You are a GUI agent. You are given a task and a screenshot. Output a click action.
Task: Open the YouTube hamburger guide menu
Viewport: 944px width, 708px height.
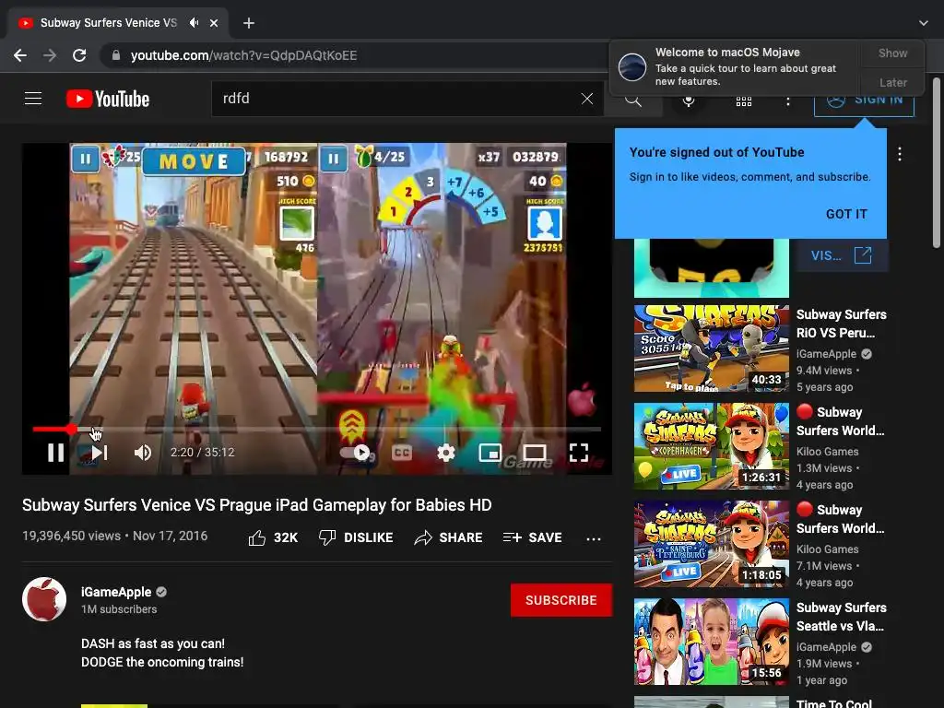point(33,98)
